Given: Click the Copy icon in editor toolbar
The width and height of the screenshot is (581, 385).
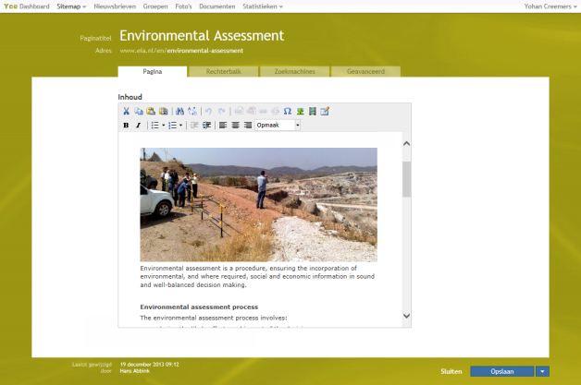Looking at the screenshot, I should coord(139,112).
